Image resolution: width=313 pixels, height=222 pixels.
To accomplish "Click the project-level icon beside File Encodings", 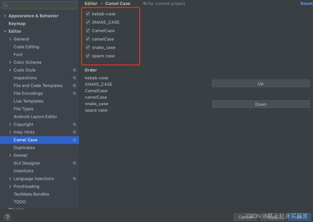I will pyautogui.click(x=75, y=93).
